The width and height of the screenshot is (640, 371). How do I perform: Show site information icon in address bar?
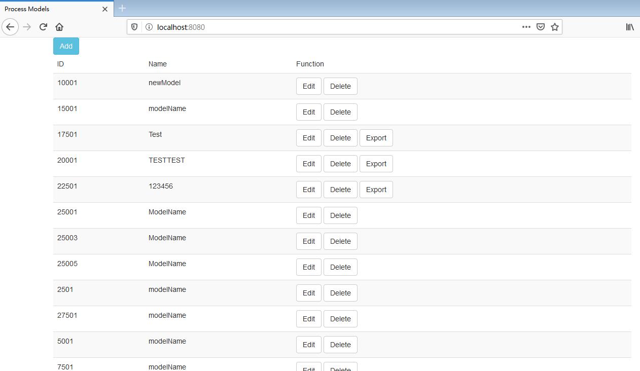(149, 27)
